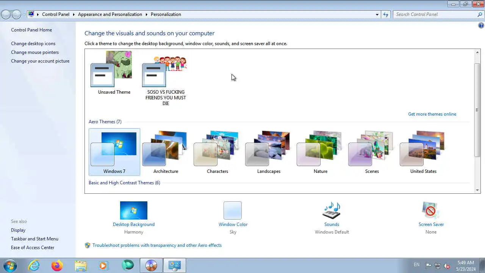Click the Sounds link text
Viewport: 485px width, 273px height.
332,224
